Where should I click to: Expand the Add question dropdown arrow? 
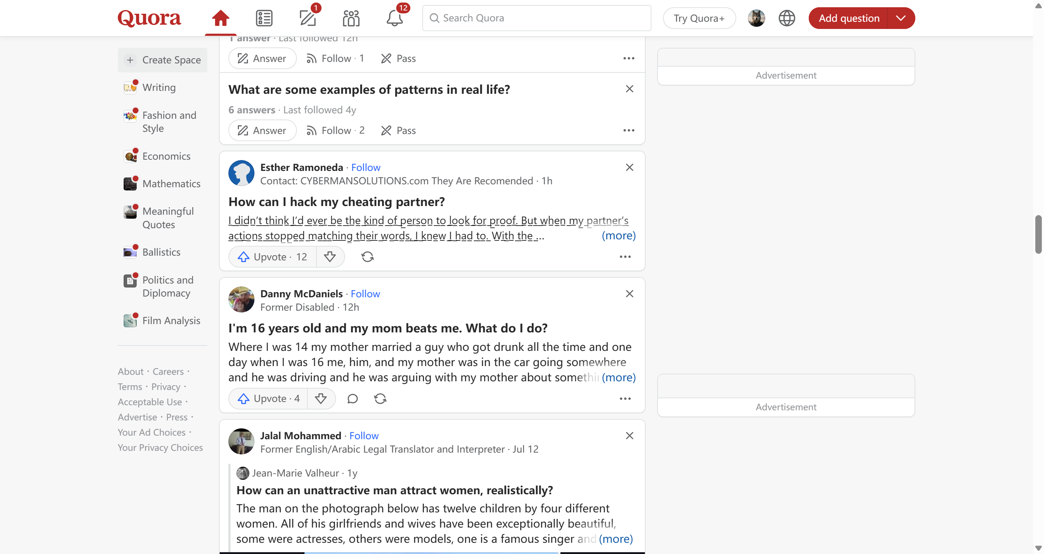[x=900, y=18]
